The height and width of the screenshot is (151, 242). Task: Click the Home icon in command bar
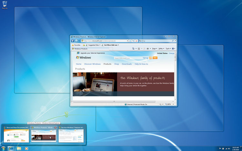pyautogui.click(x=133, y=49)
